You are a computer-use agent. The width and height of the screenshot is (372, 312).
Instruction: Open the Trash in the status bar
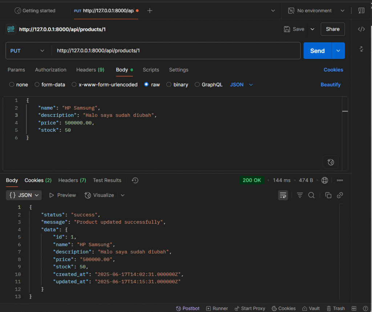(x=336, y=308)
